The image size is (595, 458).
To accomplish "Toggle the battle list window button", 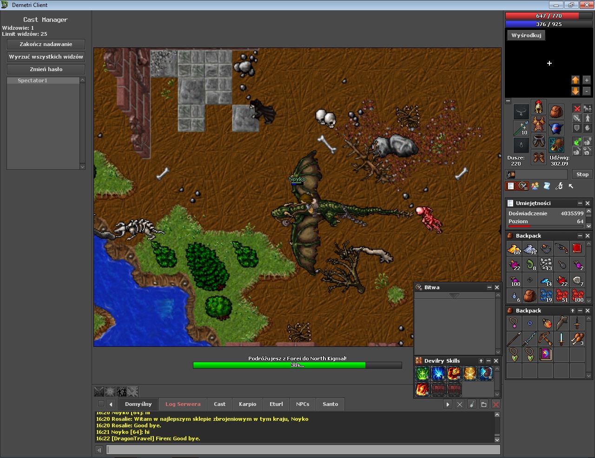I will click(x=523, y=186).
